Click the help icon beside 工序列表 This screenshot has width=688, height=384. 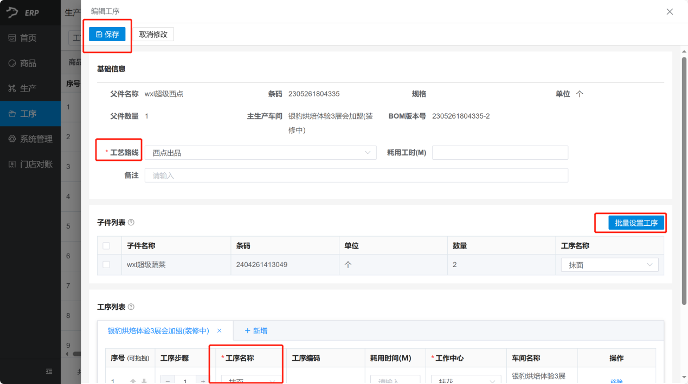[x=131, y=307]
